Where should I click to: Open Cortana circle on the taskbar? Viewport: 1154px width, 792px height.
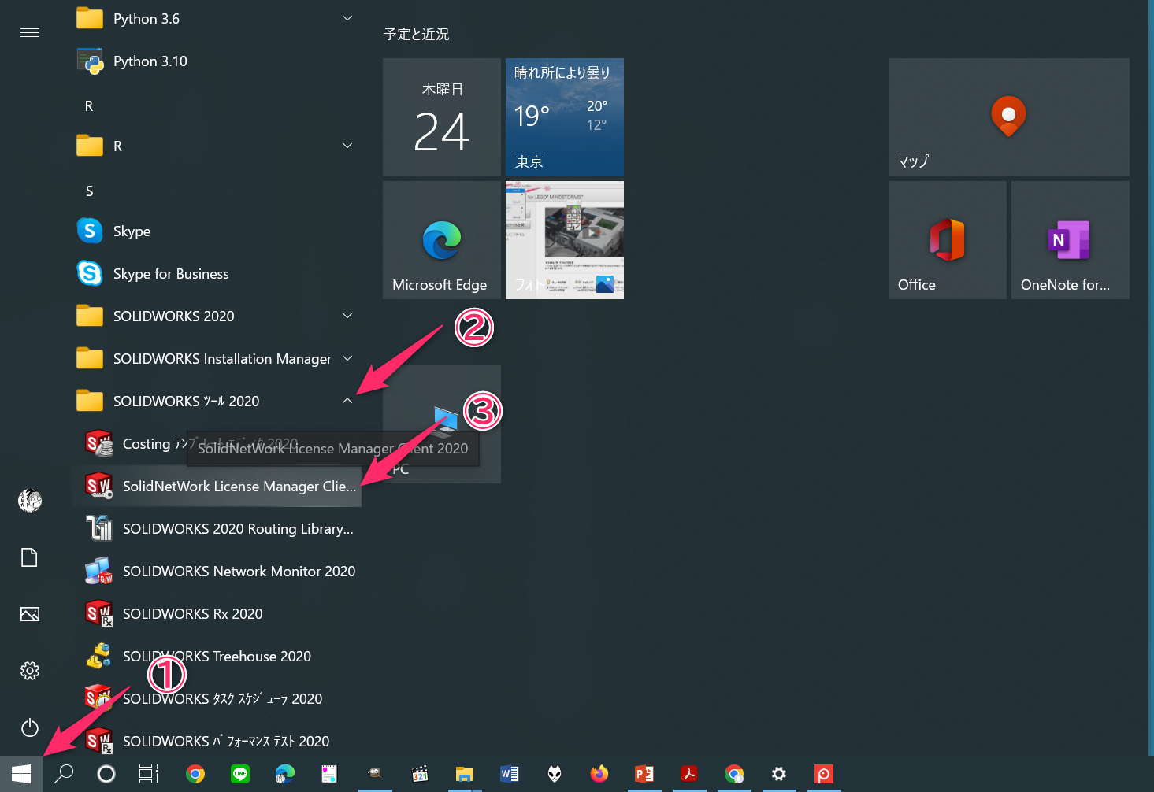[106, 774]
